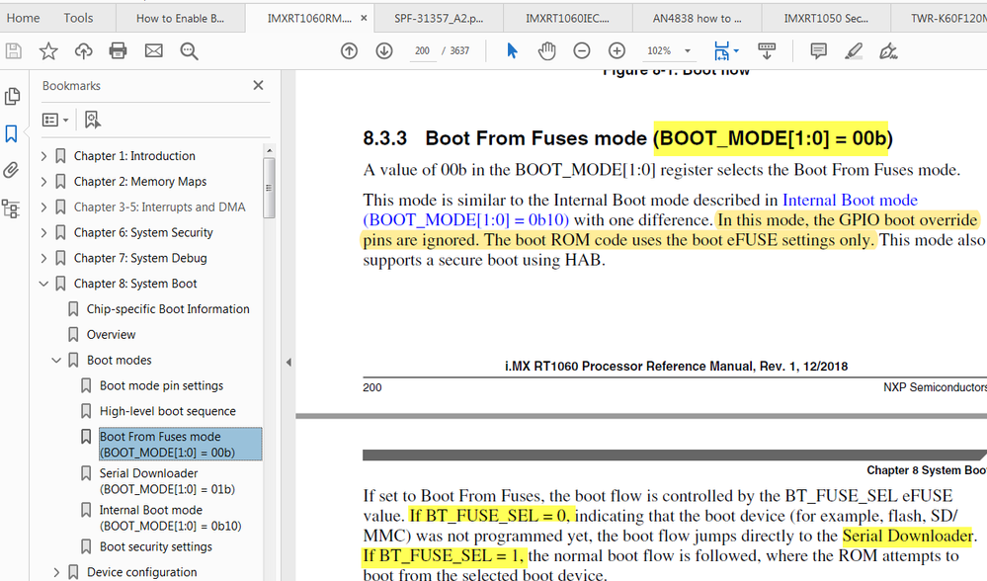This screenshot has width=987, height=581.
Task: Switch to IMXRT1050 Sec document tab
Action: [x=826, y=18]
